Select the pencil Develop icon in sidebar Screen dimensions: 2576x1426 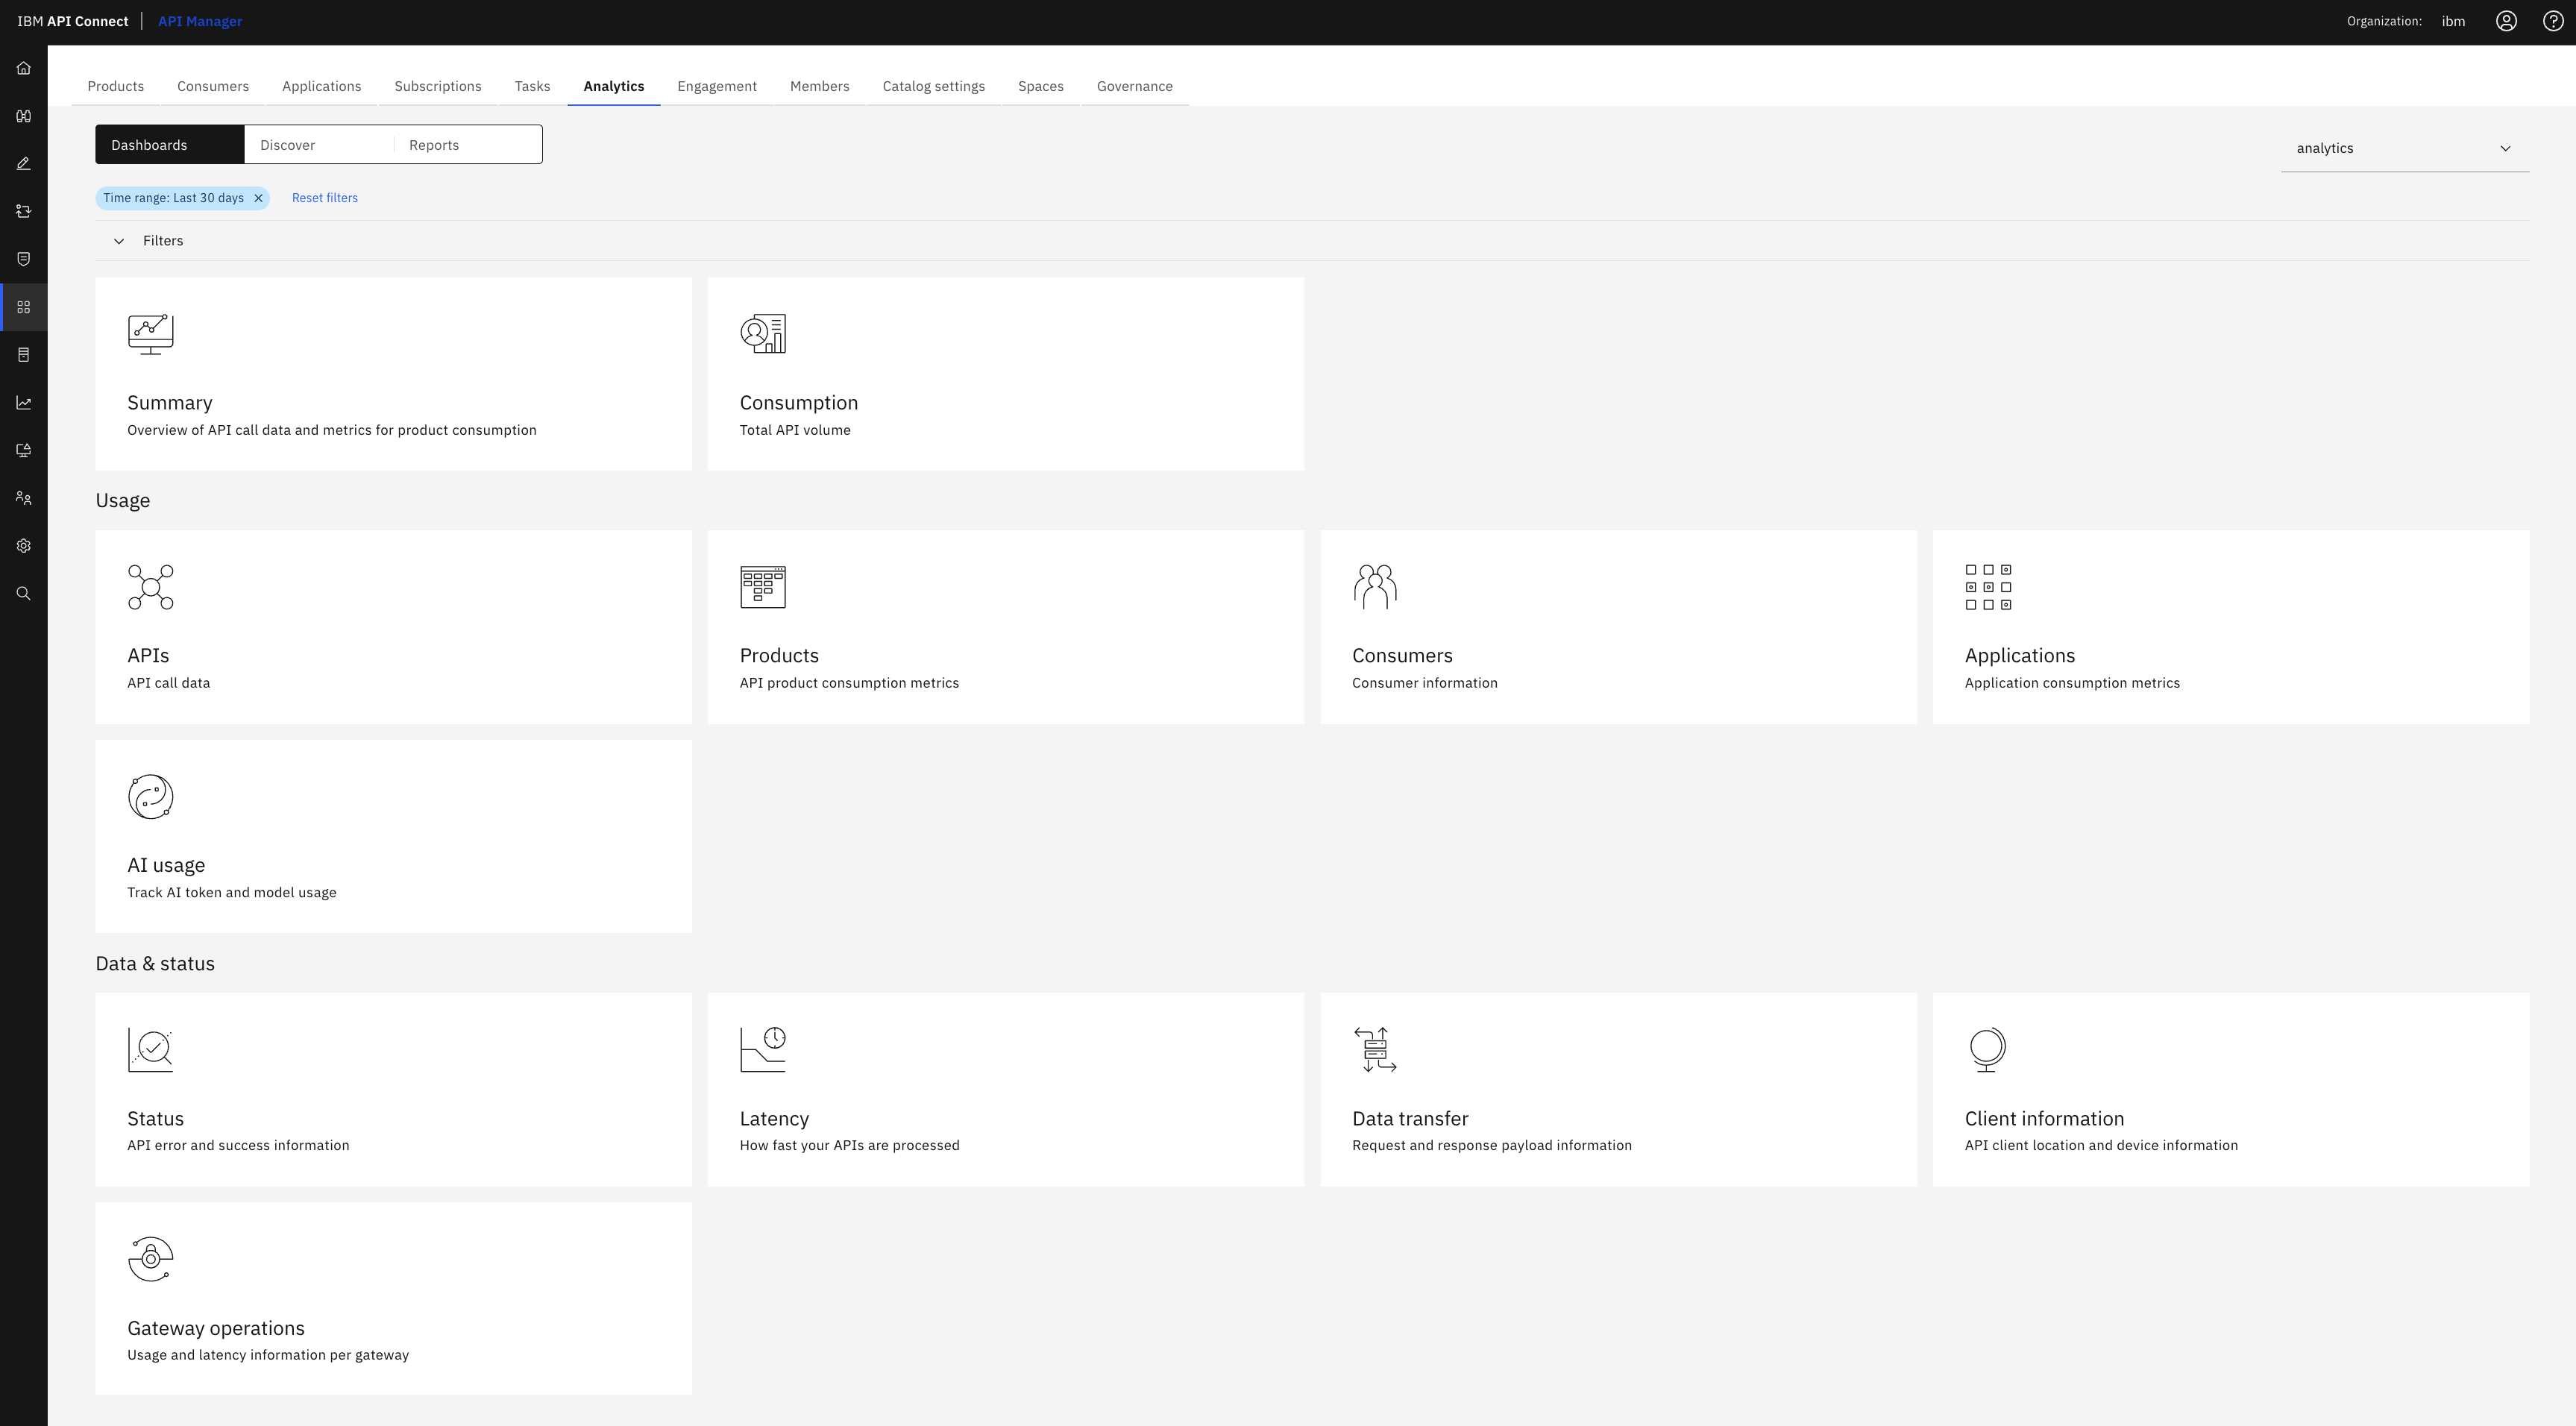tap(23, 163)
